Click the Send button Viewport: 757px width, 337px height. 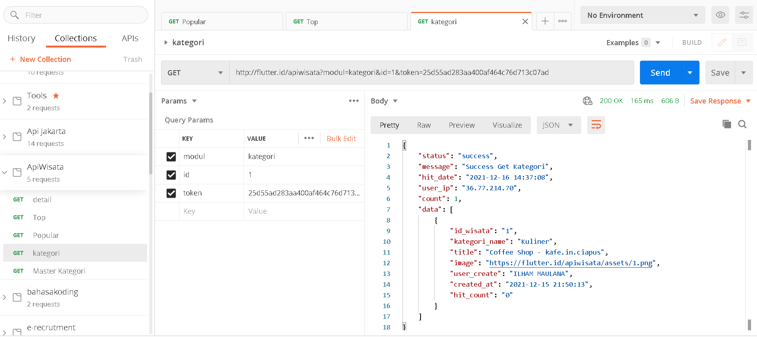[661, 73]
